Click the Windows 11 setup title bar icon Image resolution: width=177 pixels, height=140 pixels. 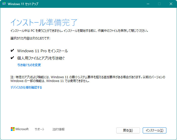(4, 4)
